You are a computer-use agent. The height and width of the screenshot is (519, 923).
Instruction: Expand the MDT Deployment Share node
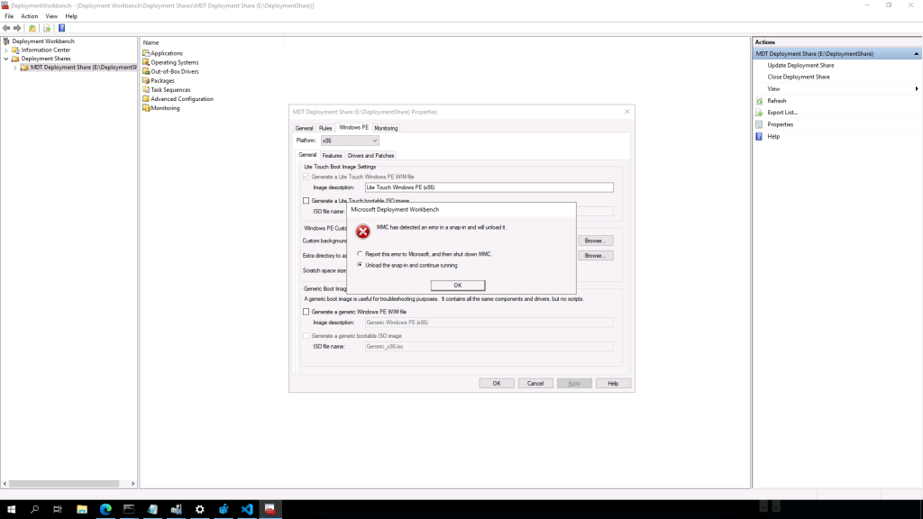click(15, 68)
